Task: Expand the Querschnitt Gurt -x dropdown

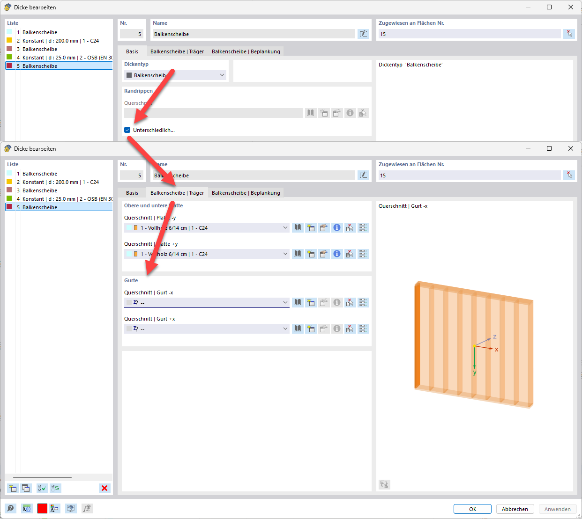Action: [285, 302]
